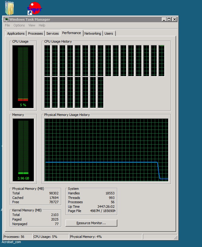Minimize the Windows Task Manager window

click(x=164, y=19)
